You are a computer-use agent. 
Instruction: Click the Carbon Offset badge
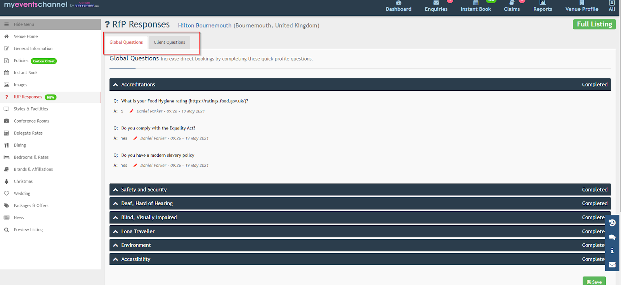[x=44, y=61]
